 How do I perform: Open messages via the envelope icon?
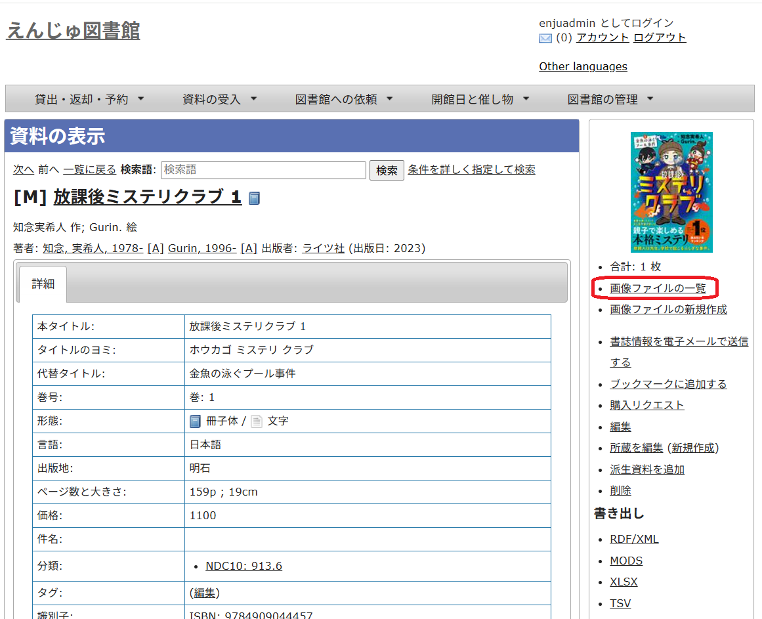coord(545,39)
